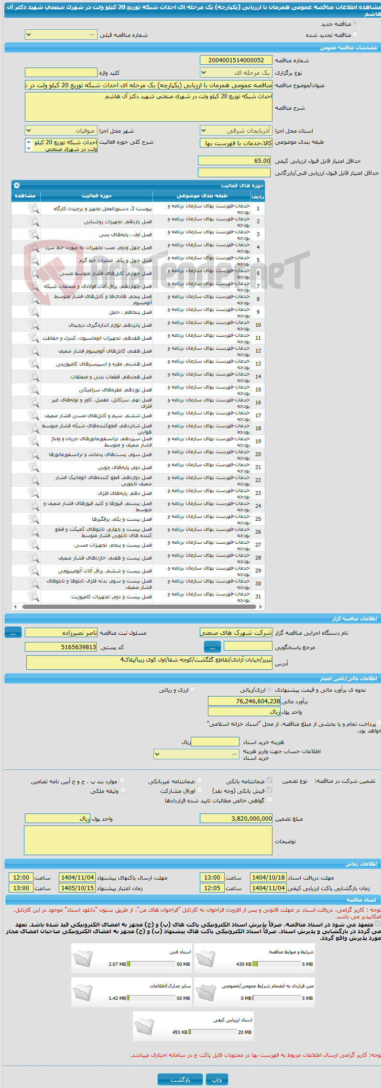The image size is (381, 1088).
Task: Click the برآورد مالی value field
Action: point(244,701)
